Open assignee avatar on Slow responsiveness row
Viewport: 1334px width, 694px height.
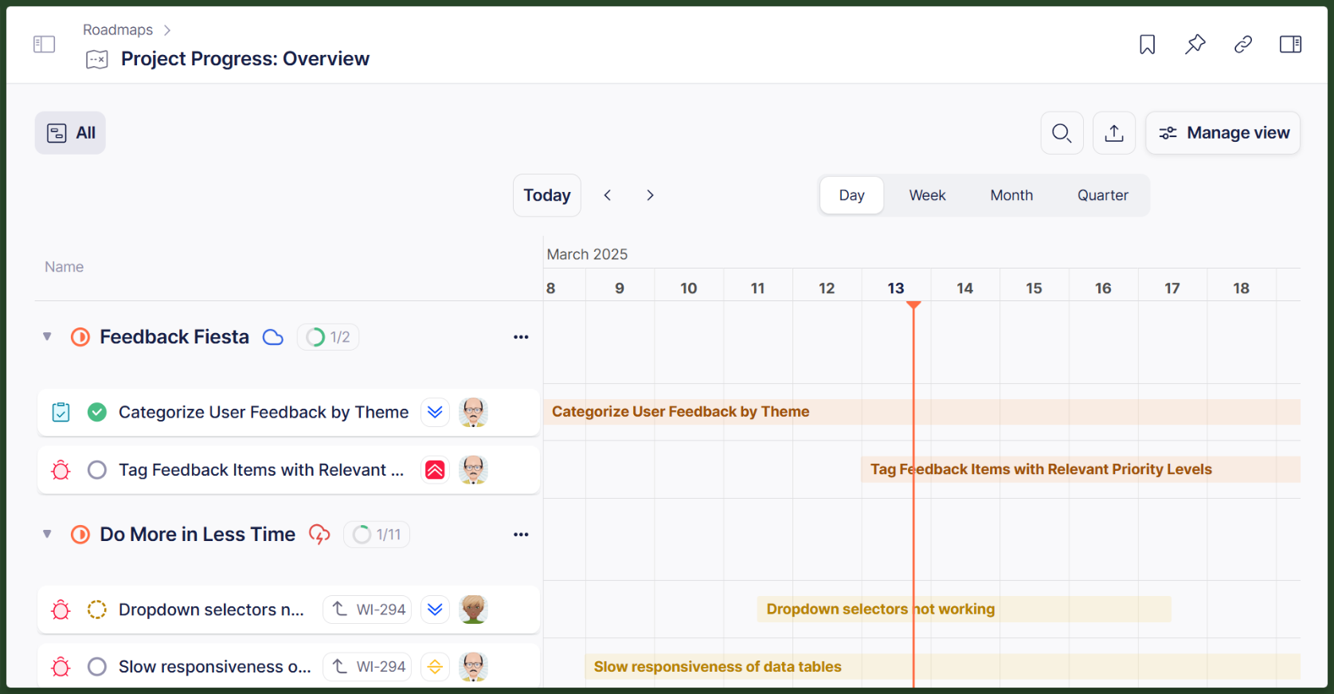(473, 667)
